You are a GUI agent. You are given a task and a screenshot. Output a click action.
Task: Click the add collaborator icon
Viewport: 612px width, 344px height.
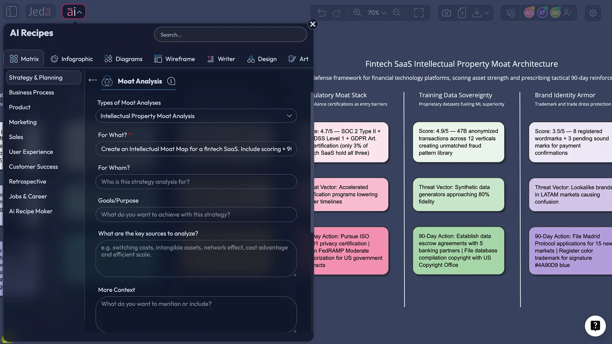568,13
